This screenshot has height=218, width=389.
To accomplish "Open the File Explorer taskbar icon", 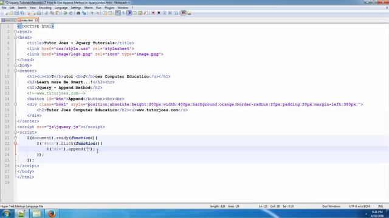I will pyautogui.click(x=36, y=214).
